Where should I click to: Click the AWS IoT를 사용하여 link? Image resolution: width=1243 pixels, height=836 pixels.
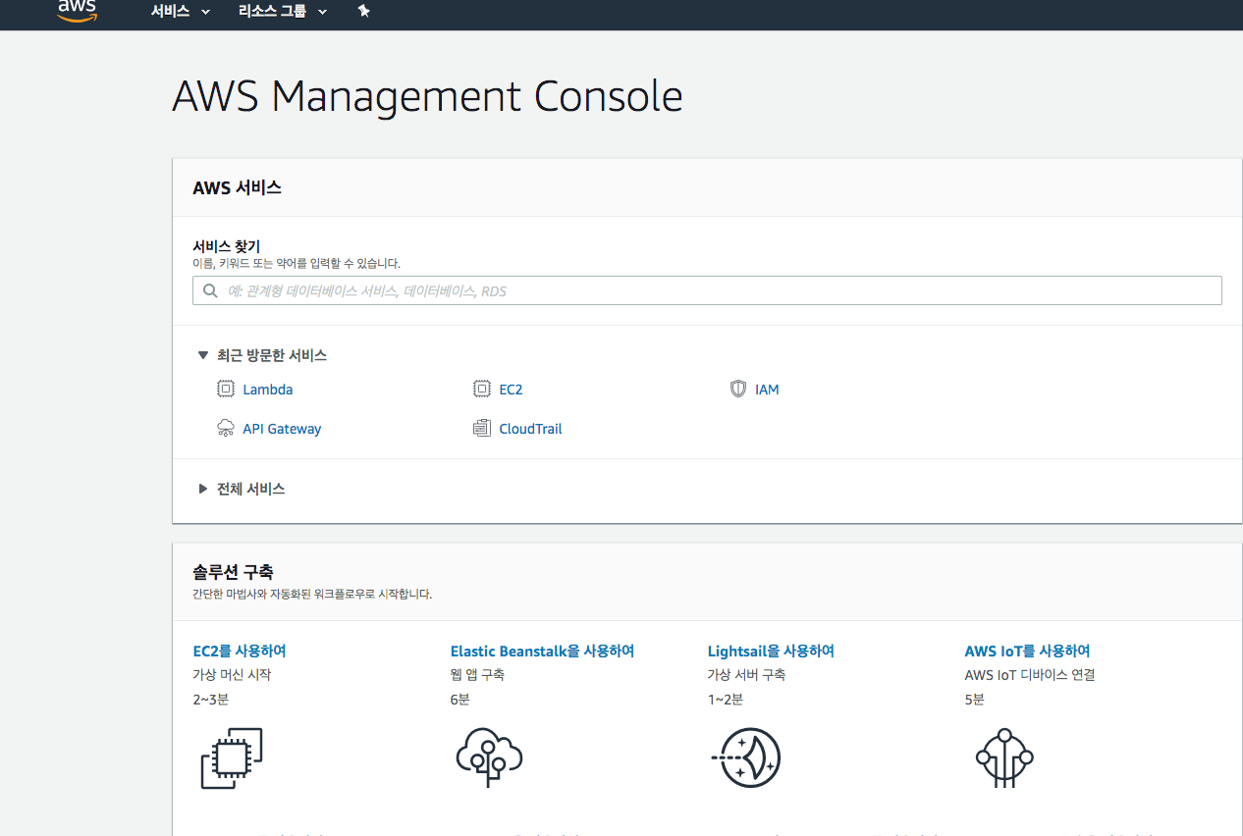(x=1027, y=651)
